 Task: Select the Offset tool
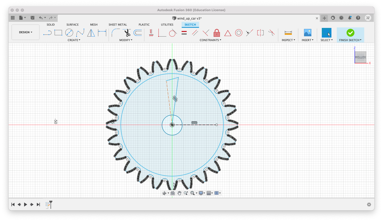click(138, 33)
